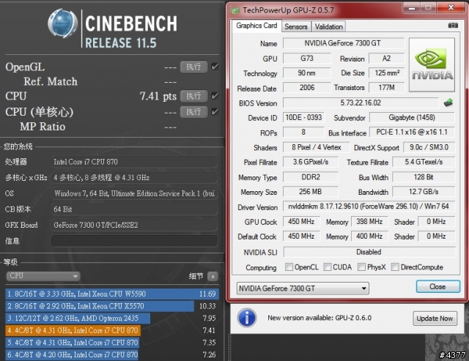Click the GPU-Z Close button
Image resolution: width=469 pixels, height=361 pixels.
[x=438, y=286]
